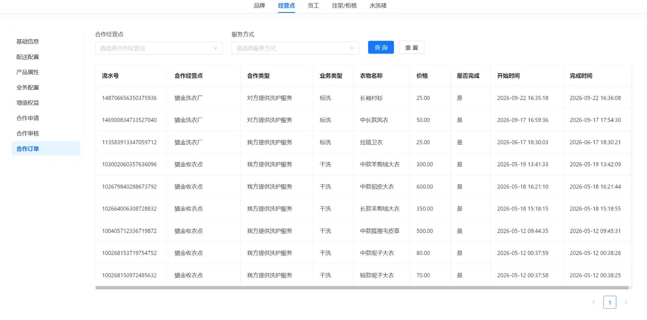Click completion time 2026-09-17 17:54:30
This screenshot has height=320, width=647.
pos(595,120)
